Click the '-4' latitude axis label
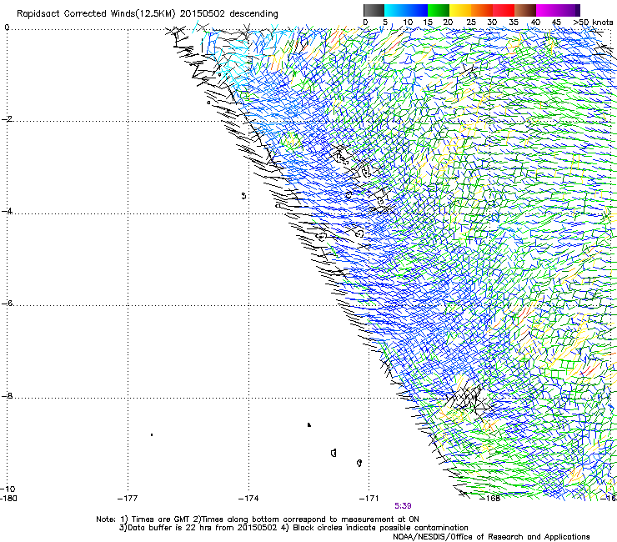 (x=7, y=211)
